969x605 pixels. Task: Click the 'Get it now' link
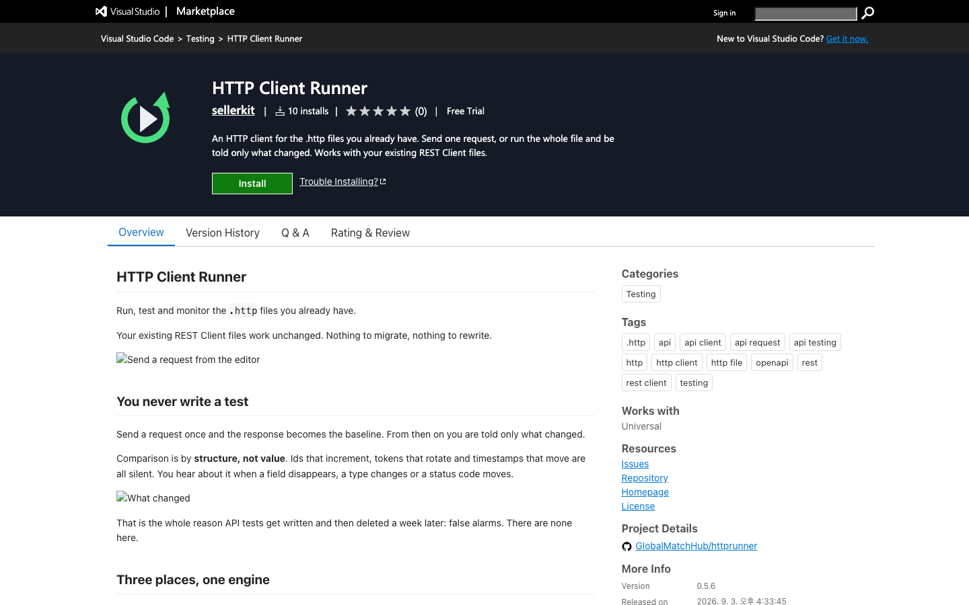[x=847, y=39]
